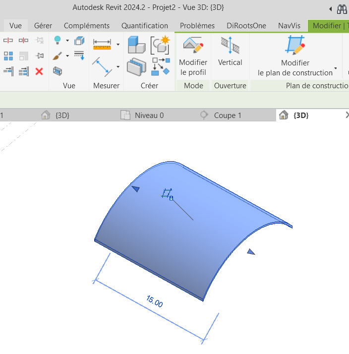Expand the aligned dimension dropdown arrow
Viewport: 349px width, 354px height.
[117, 66]
